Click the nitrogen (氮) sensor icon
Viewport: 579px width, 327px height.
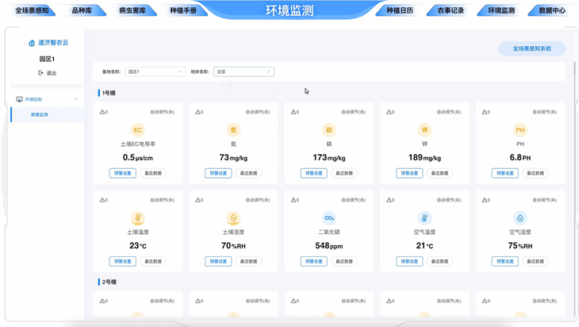(x=233, y=130)
